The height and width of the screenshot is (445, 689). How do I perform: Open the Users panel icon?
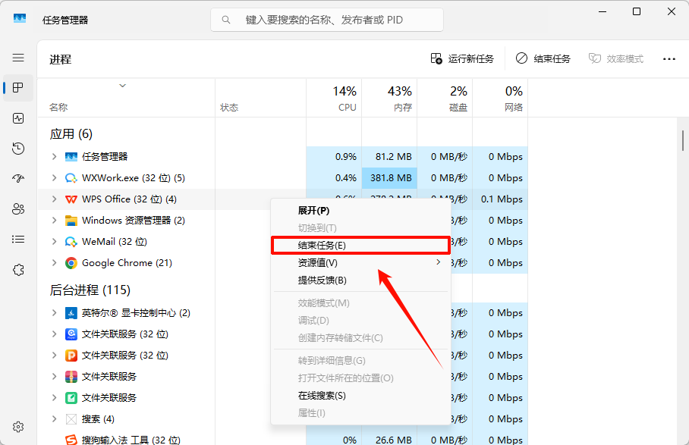tap(18, 208)
